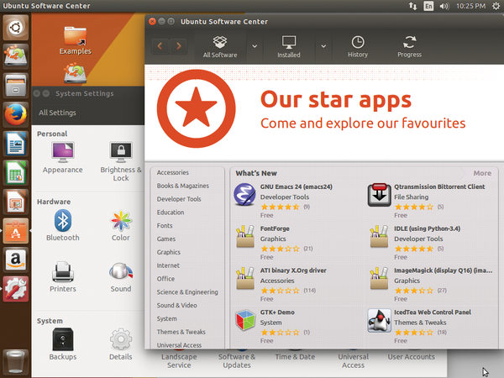Click the FontForge app icon
This screenshot has height=378, width=504.
tap(245, 236)
